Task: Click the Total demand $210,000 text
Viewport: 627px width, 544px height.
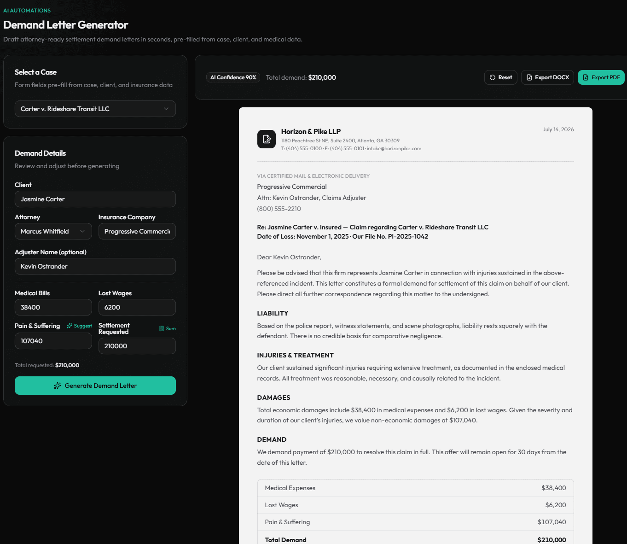Action: click(301, 77)
